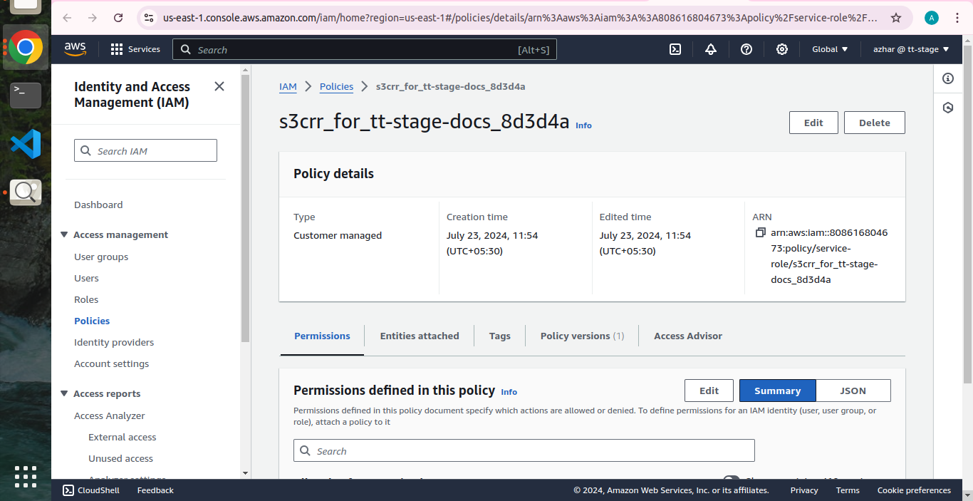
Task: Click the Delete policy button
Action: click(x=874, y=123)
